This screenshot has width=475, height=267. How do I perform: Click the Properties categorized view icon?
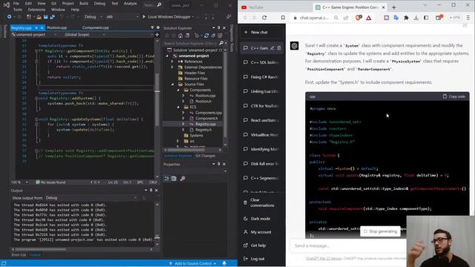tap(166, 179)
